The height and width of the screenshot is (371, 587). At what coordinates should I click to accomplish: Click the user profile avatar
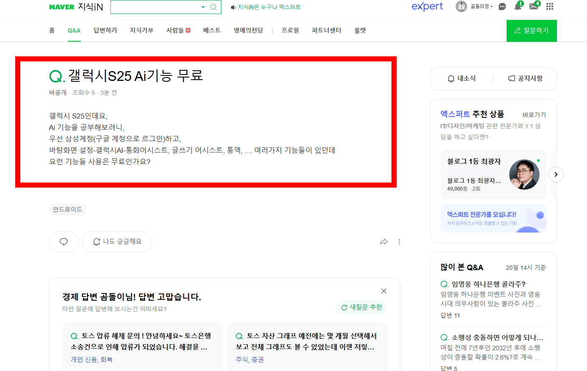point(461,6)
